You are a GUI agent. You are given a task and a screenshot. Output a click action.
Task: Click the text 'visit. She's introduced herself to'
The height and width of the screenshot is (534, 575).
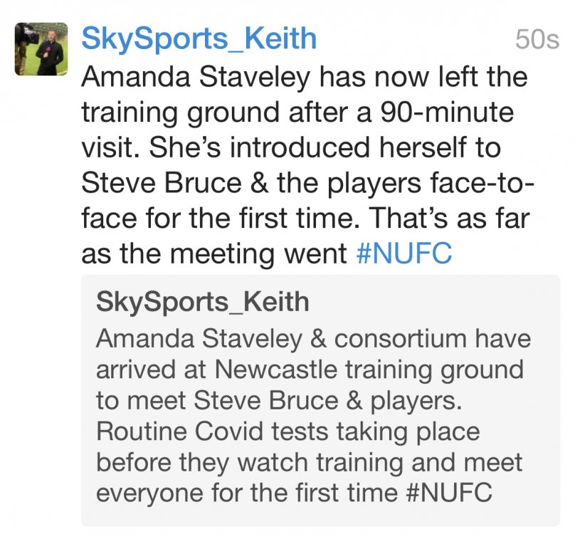[x=291, y=147]
